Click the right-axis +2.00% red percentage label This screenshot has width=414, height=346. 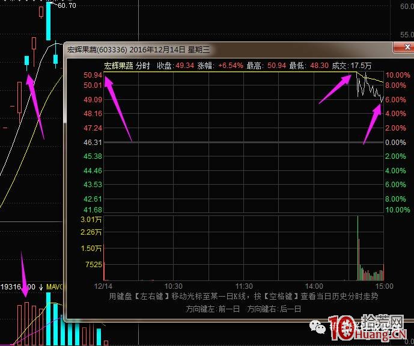pyautogui.click(x=395, y=128)
